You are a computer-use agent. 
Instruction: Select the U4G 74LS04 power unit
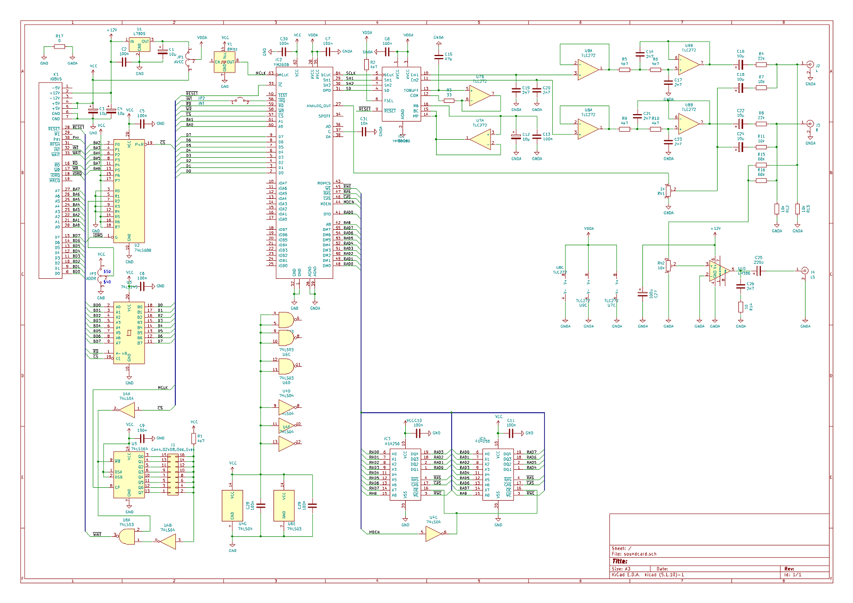(x=232, y=505)
